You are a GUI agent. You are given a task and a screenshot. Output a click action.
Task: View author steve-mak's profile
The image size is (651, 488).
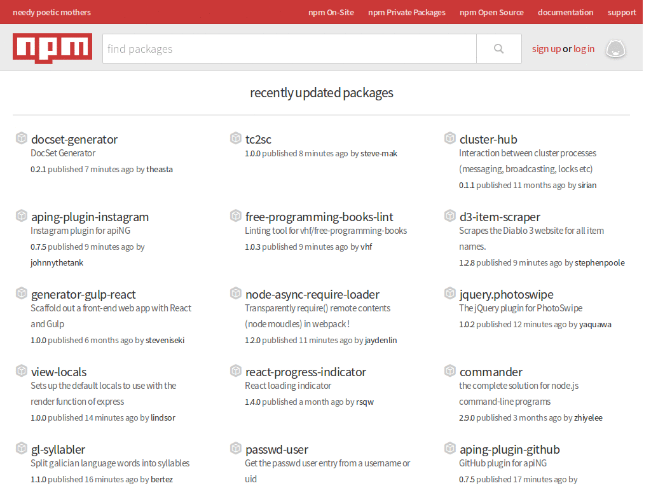pyautogui.click(x=379, y=154)
